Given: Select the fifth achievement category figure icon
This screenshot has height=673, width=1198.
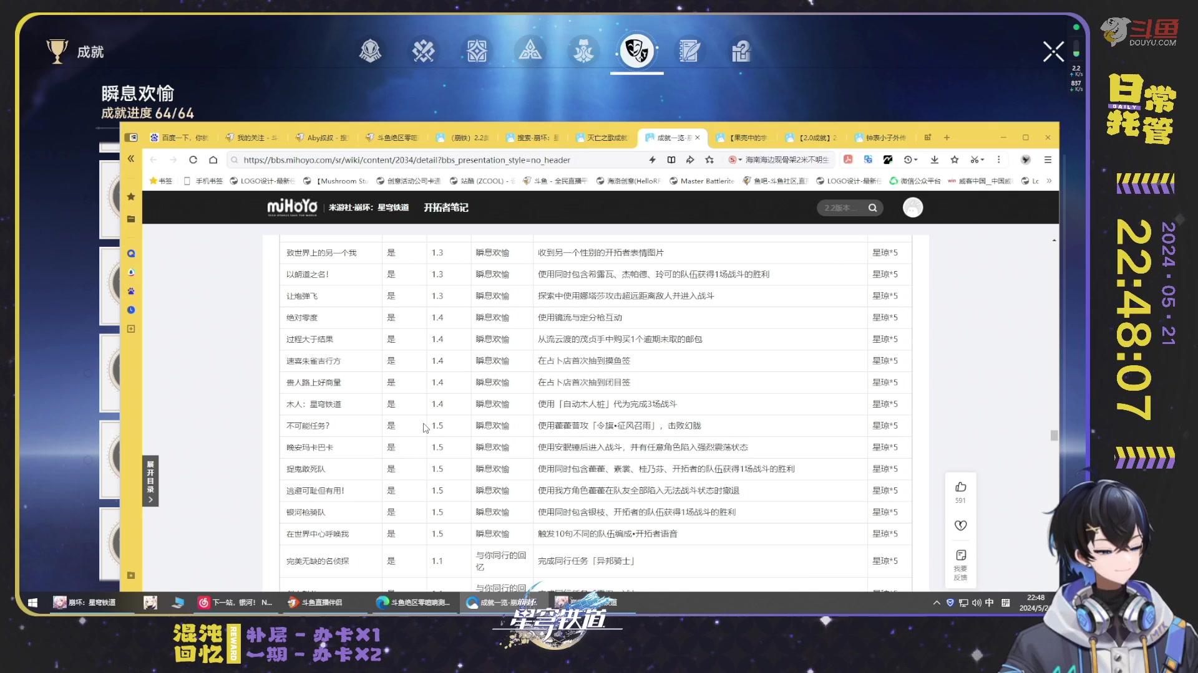Looking at the screenshot, I should click(x=584, y=51).
